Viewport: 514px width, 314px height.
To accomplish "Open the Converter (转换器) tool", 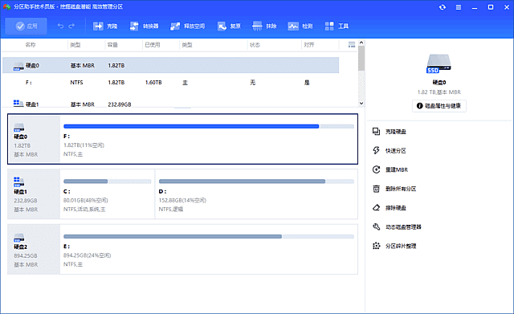I will (x=134, y=26).
